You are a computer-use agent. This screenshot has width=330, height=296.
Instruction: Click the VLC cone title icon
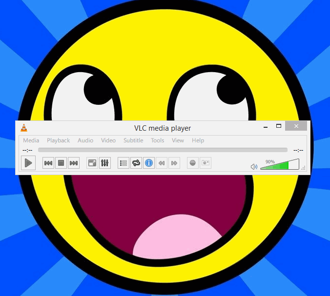[x=24, y=128]
